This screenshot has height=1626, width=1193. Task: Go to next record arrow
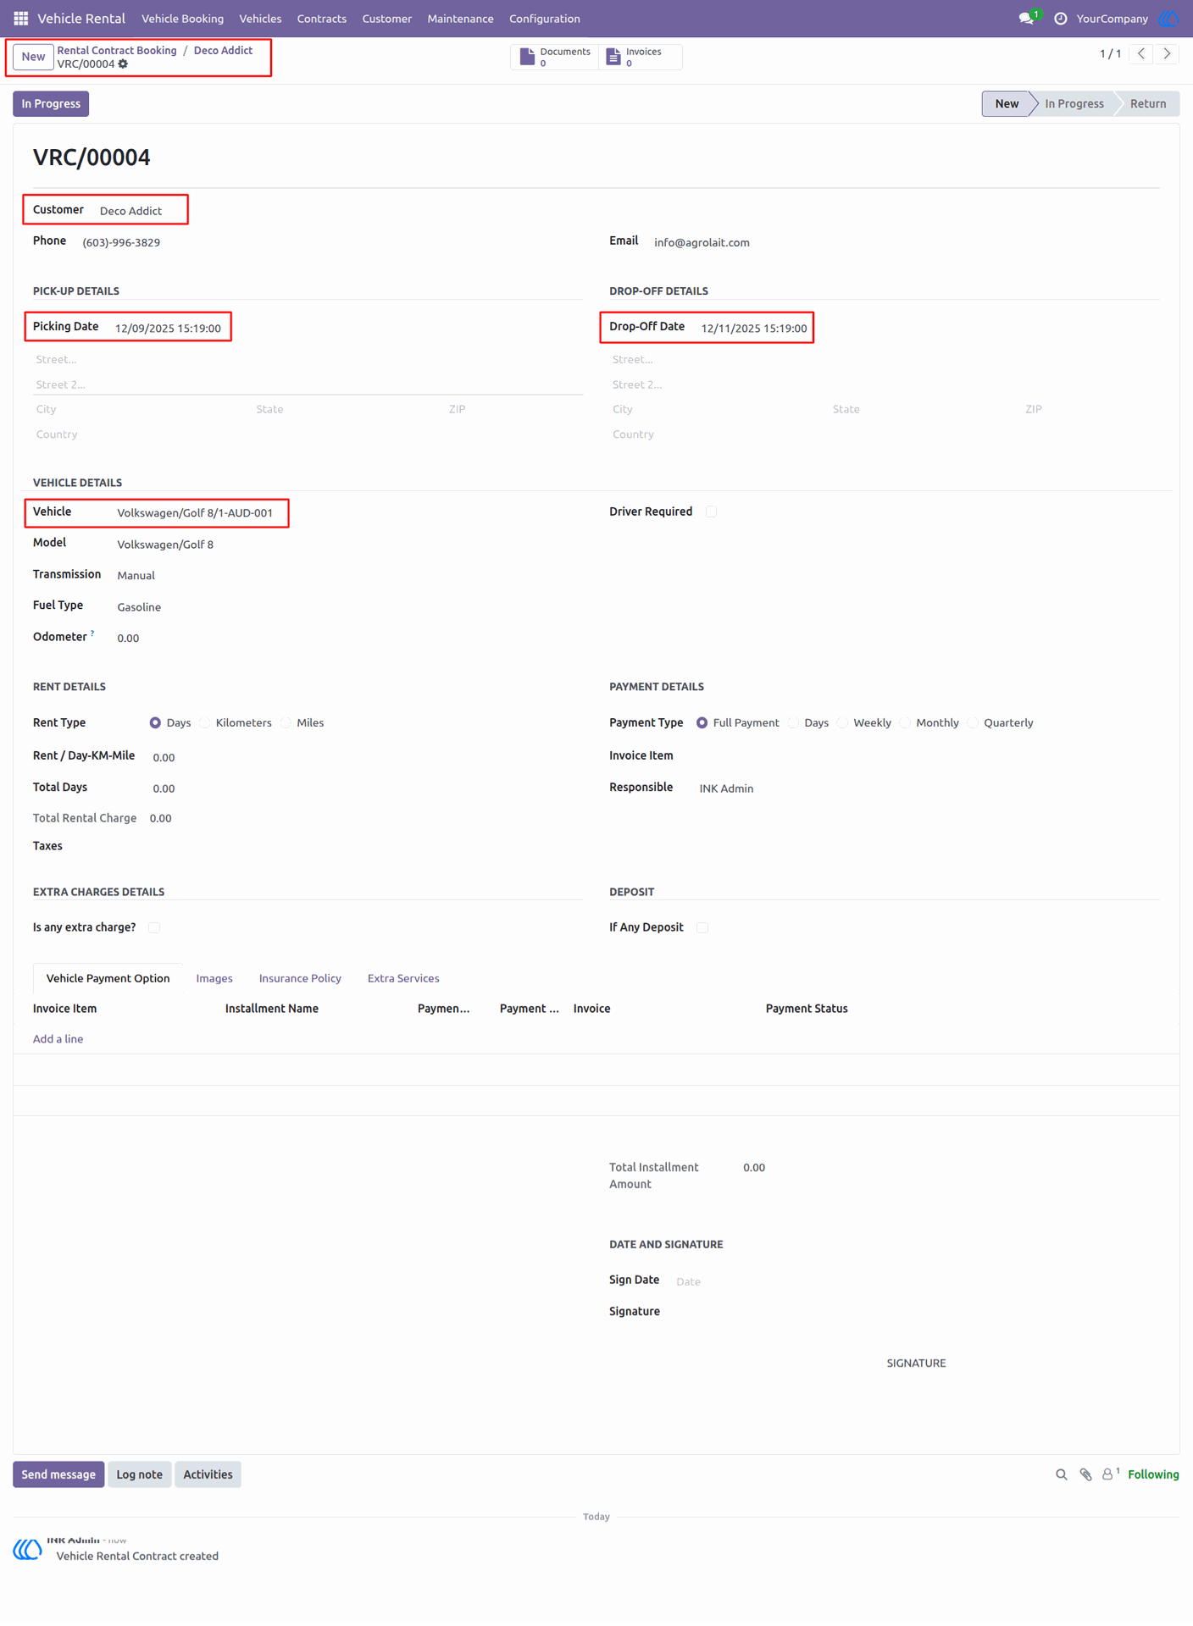click(x=1167, y=53)
